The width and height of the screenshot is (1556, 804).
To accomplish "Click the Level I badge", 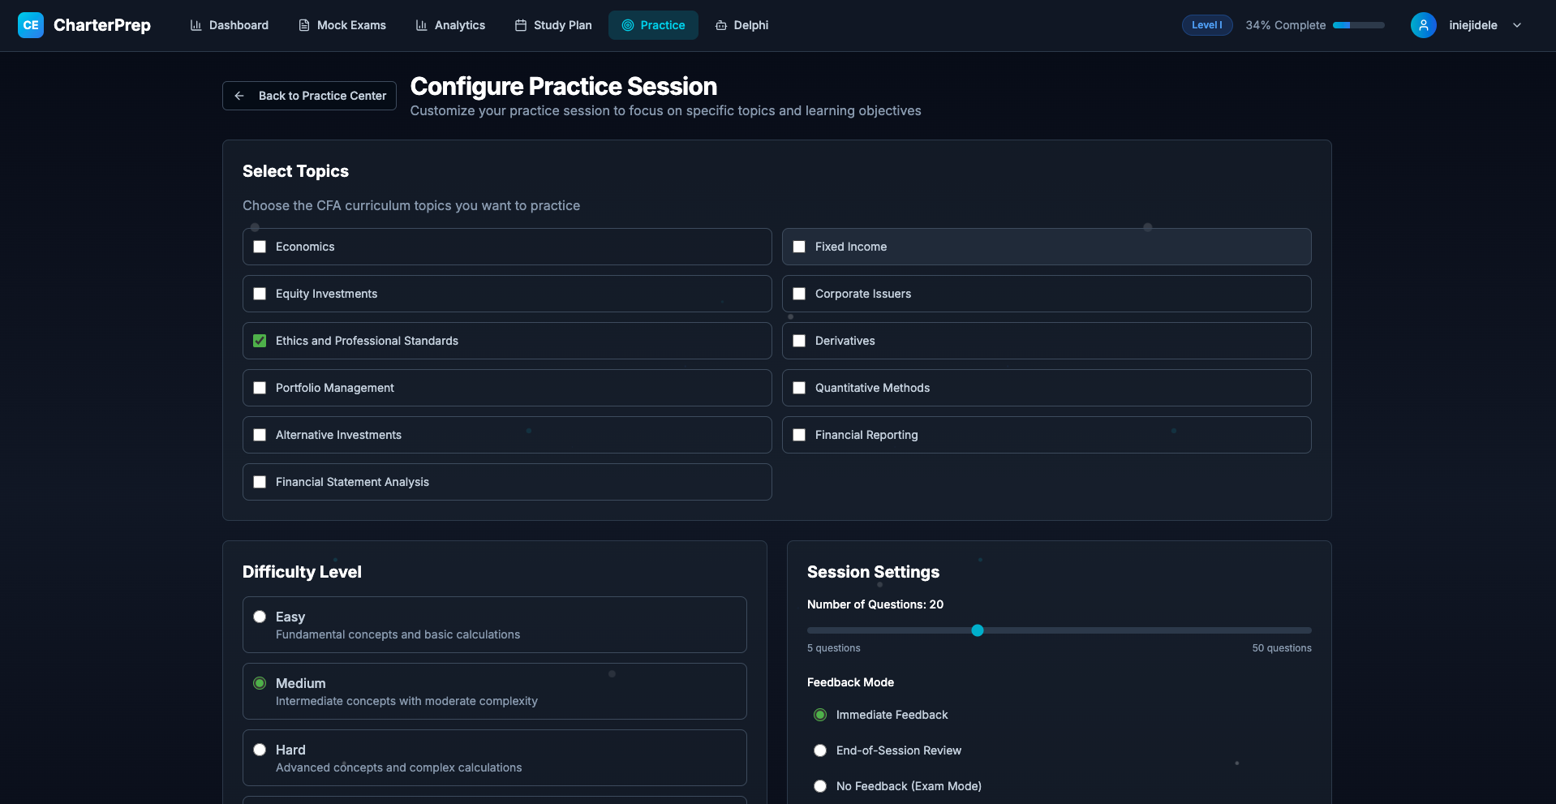I will (x=1206, y=25).
